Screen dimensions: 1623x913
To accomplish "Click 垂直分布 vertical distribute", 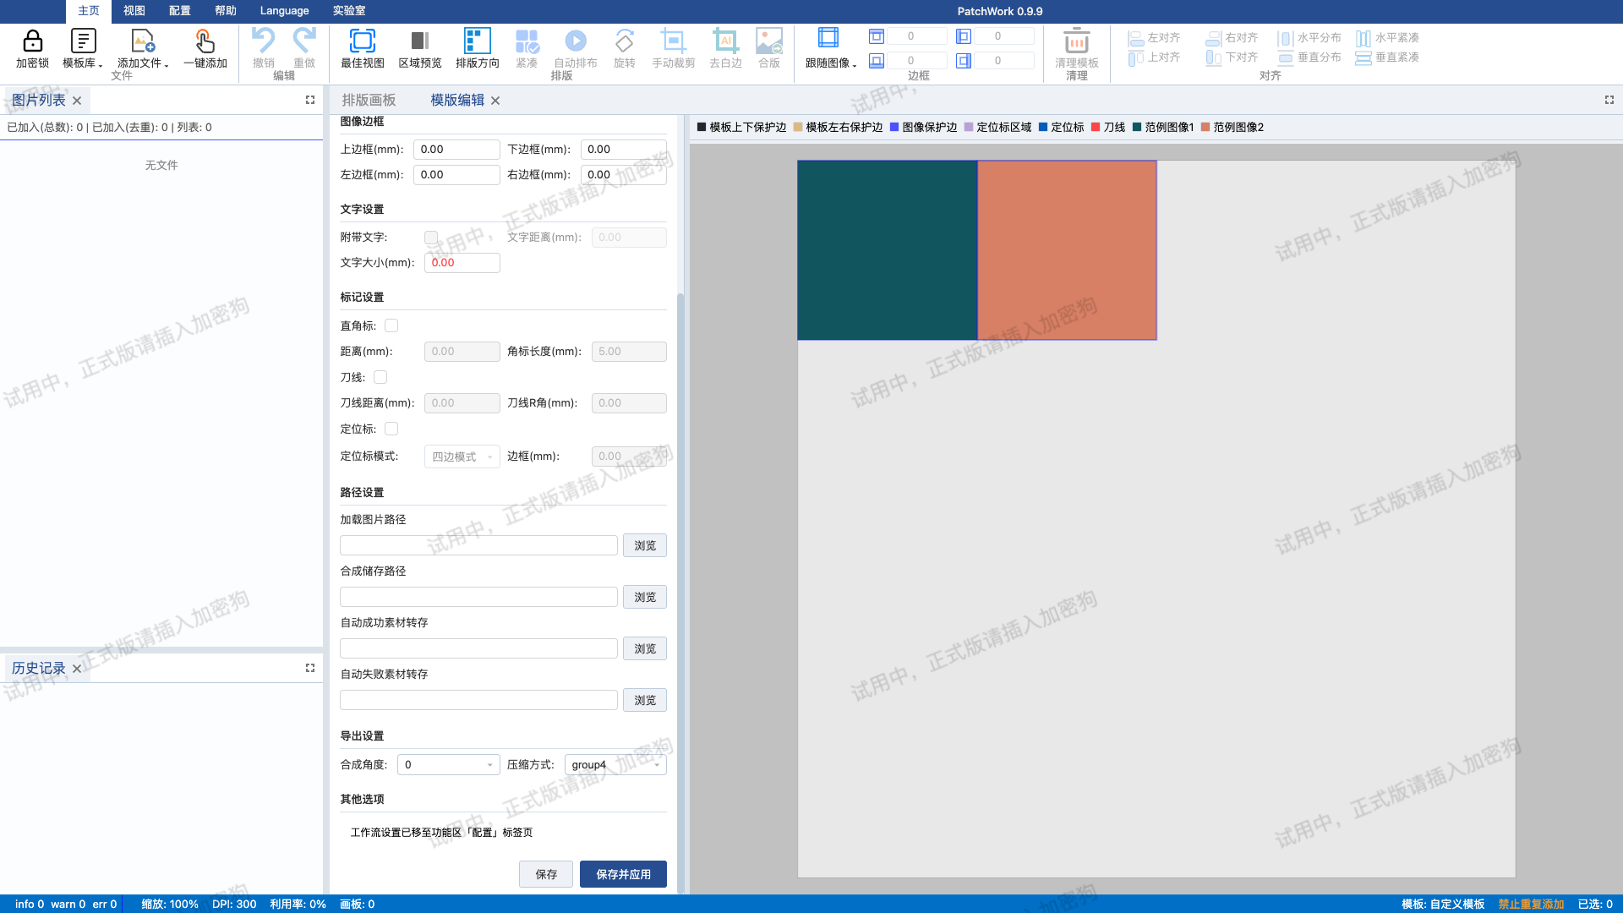I will pyautogui.click(x=1309, y=57).
